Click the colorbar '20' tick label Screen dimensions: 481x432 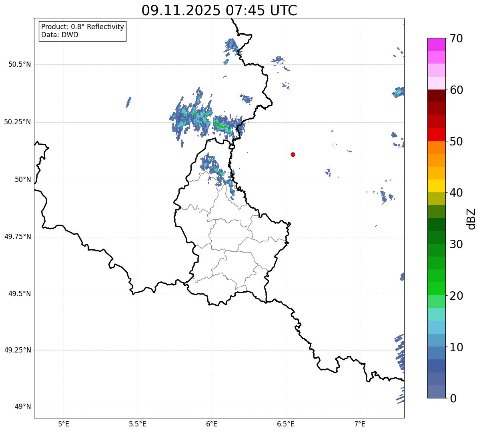[x=456, y=296]
